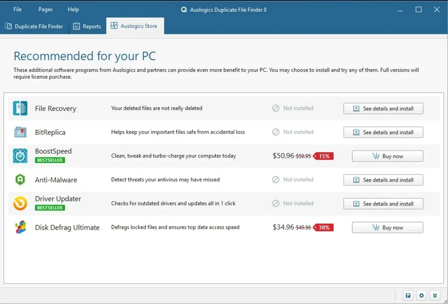The width and height of the screenshot is (448, 304).
Task: Click the Driver Updater orange icon
Action: (x=20, y=204)
